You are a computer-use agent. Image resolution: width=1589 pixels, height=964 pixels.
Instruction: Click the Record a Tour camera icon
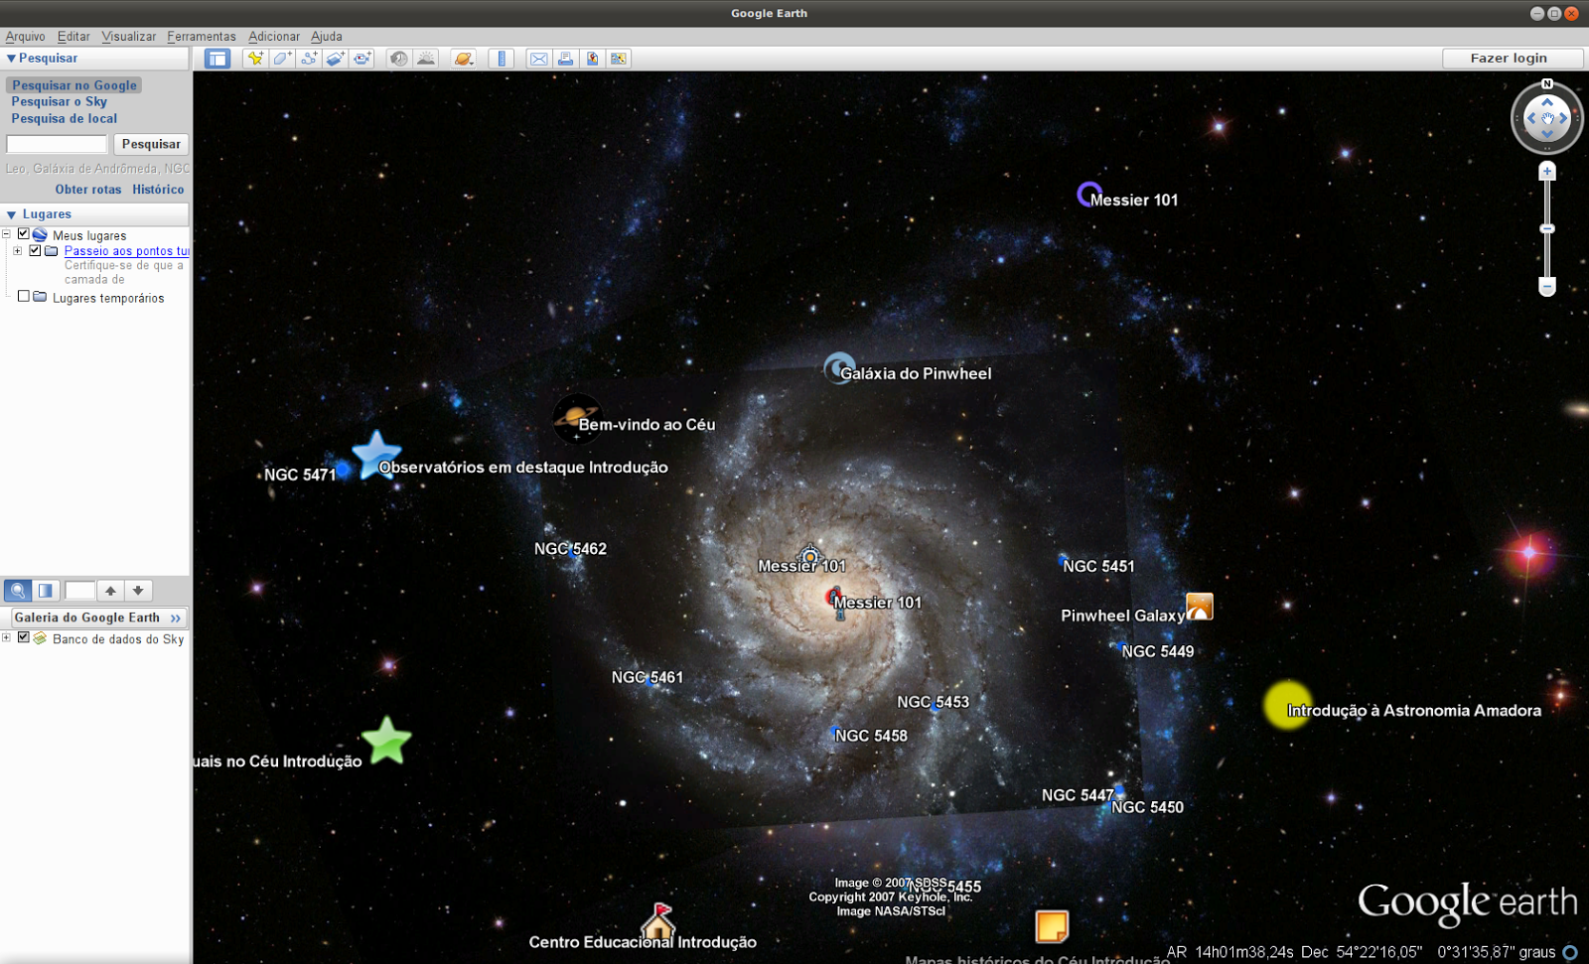pyautogui.click(x=362, y=59)
